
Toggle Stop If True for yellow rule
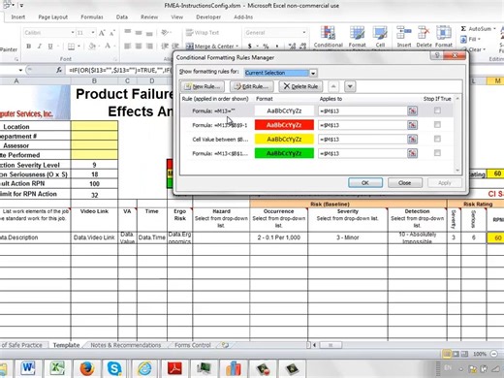[437, 139]
